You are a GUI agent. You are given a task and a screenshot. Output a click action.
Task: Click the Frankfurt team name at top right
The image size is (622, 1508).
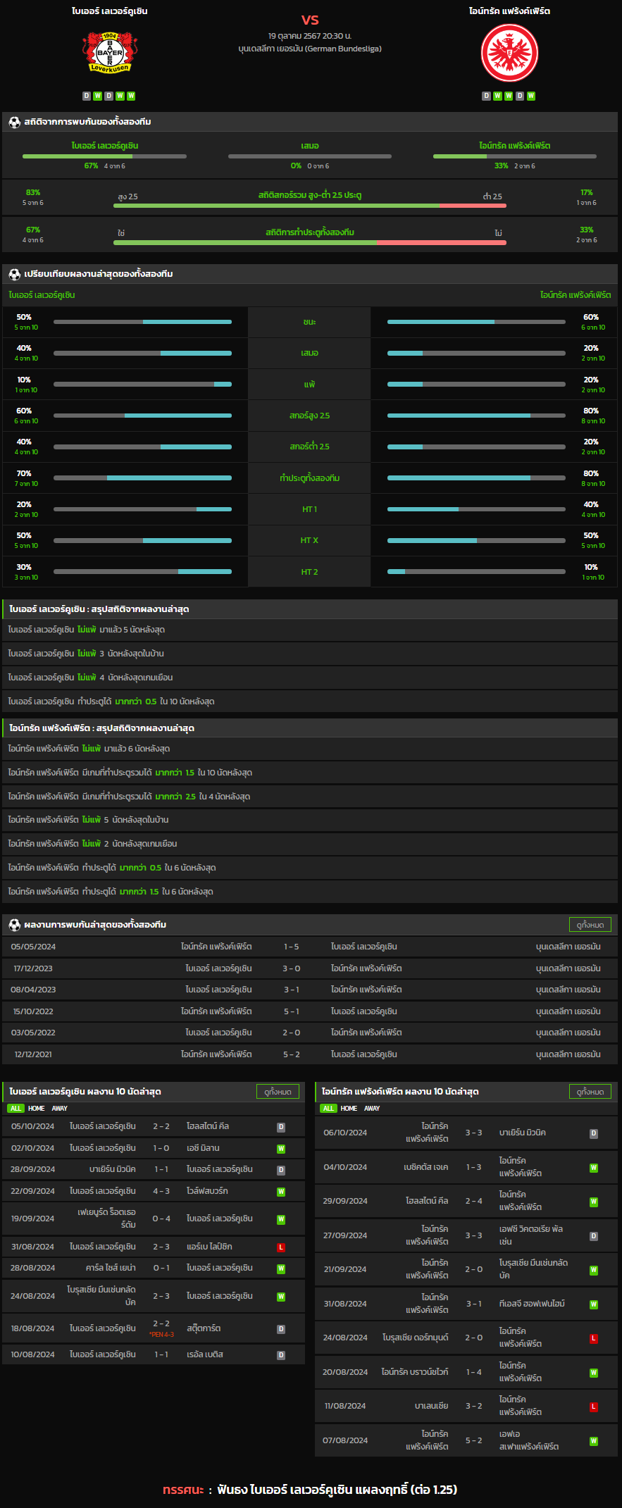pyautogui.click(x=510, y=11)
